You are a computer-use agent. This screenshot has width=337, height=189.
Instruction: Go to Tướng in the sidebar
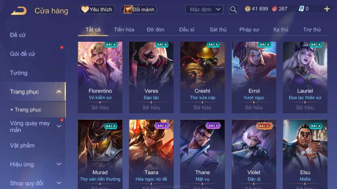[19, 73]
